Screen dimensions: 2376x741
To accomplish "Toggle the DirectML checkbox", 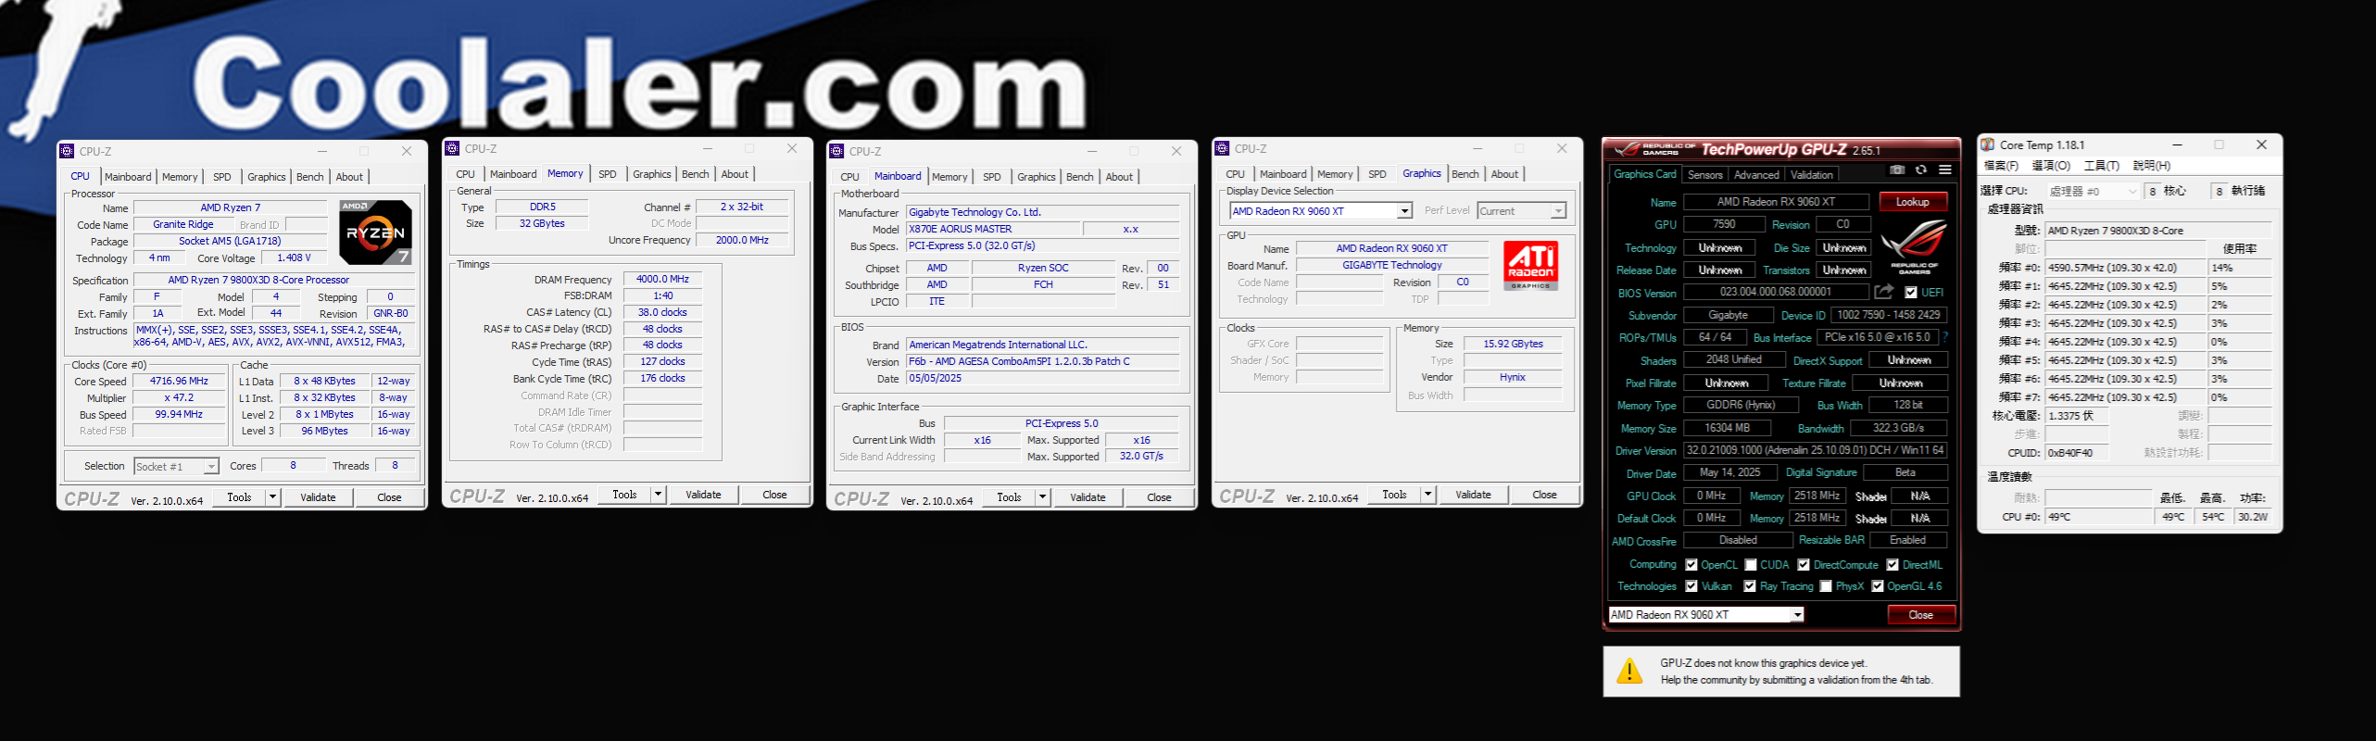I will (1892, 565).
